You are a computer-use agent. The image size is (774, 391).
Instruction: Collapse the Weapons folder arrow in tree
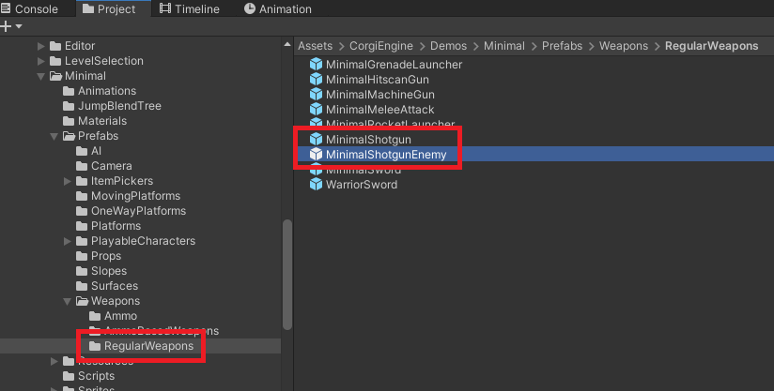tap(68, 301)
